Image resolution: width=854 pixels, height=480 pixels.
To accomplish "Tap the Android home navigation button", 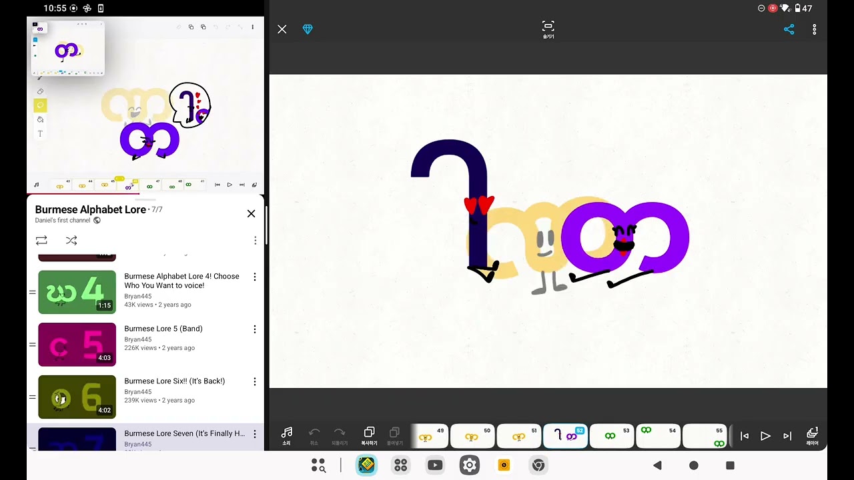I will click(694, 465).
